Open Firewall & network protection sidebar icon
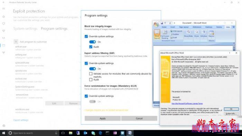Image resolution: width=242 pixels, height=136 pixels. [x=4, y=38]
